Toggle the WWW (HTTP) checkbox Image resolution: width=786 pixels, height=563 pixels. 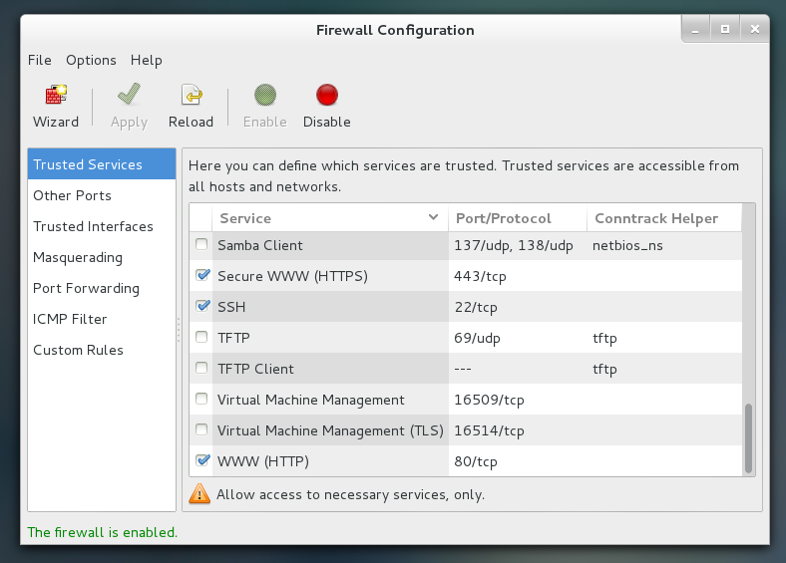tap(202, 460)
